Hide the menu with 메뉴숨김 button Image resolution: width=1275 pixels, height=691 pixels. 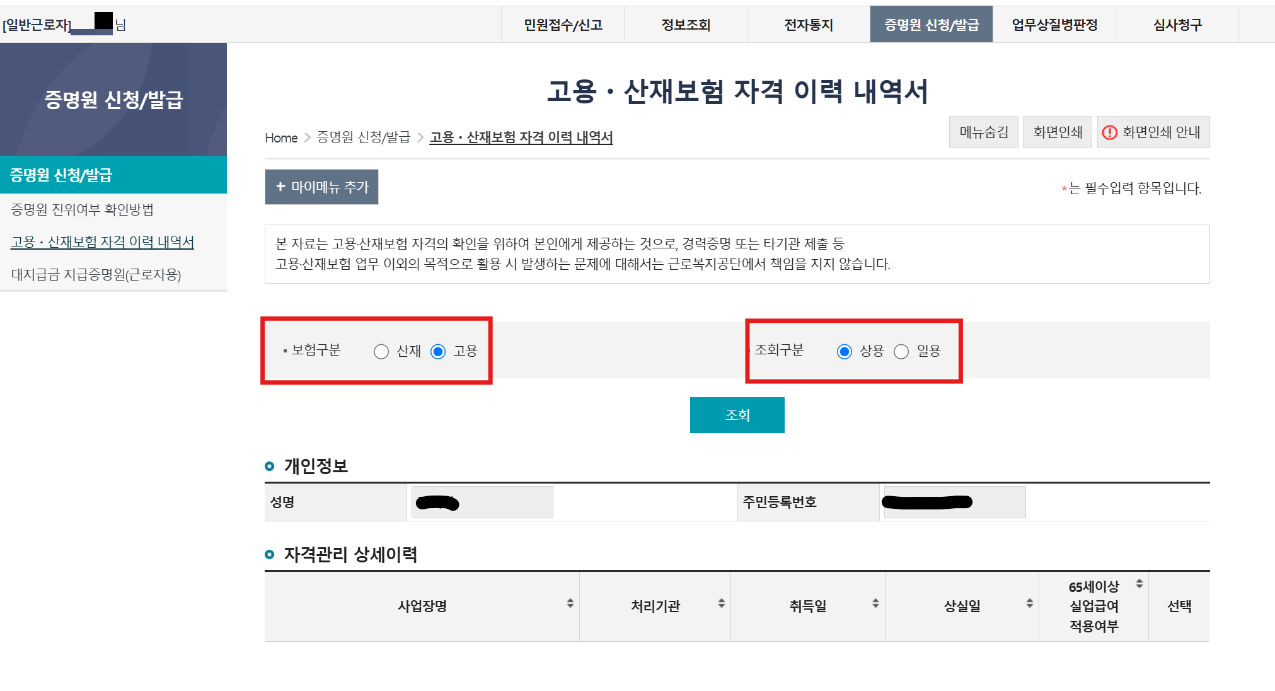pyautogui.click(x=983, y=132)
